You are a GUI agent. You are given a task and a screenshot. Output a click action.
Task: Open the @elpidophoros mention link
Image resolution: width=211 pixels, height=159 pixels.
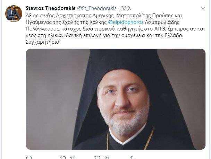[x=126, y=22]
